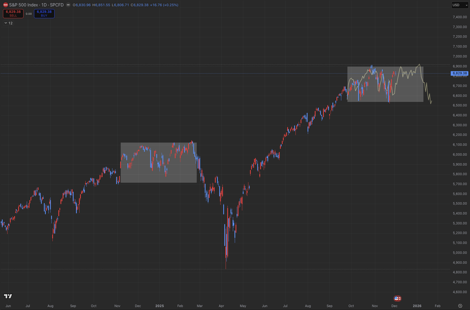
Task: Click the 7,400.00 price axis label
Action: pos(460,17)
